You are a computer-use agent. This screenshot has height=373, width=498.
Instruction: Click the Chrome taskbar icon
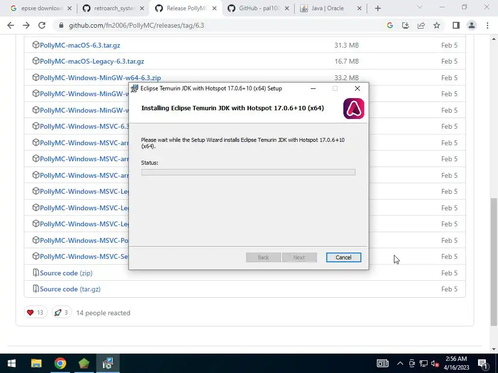pyautogui.click(x=60, y=363)
